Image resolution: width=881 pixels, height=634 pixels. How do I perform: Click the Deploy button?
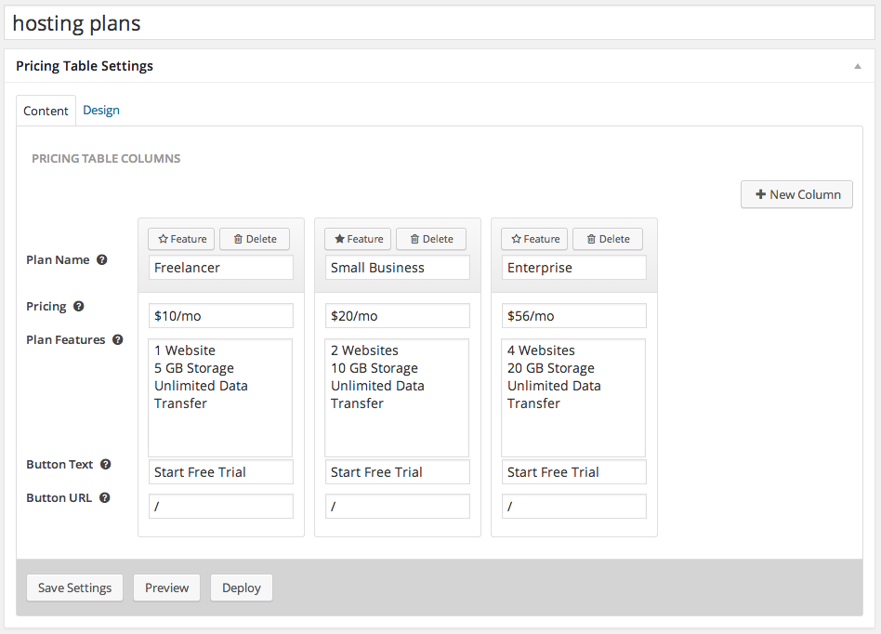click(242, 588)
